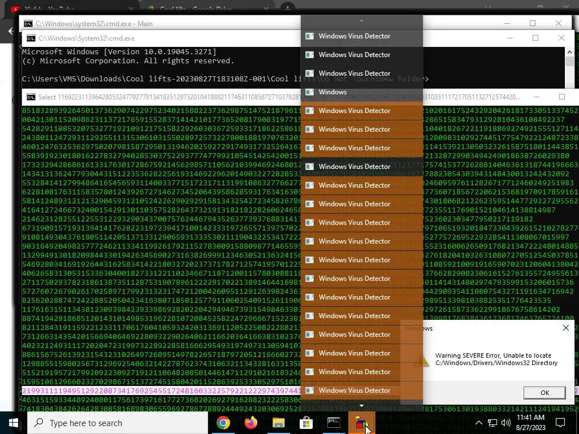
Task: Click the scrollbar thumb in System32\cmd.exe window
Action: point(569,61)
